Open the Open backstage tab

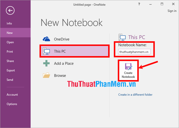[x=15, y=42]
